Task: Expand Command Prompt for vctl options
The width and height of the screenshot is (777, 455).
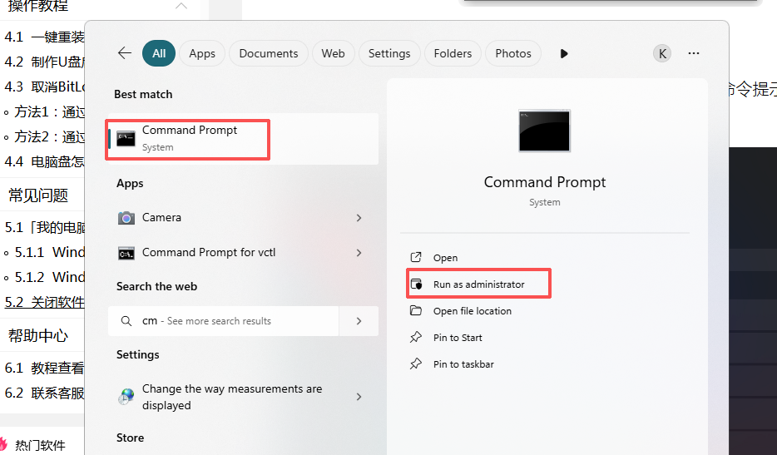Action: pos(359,253)
